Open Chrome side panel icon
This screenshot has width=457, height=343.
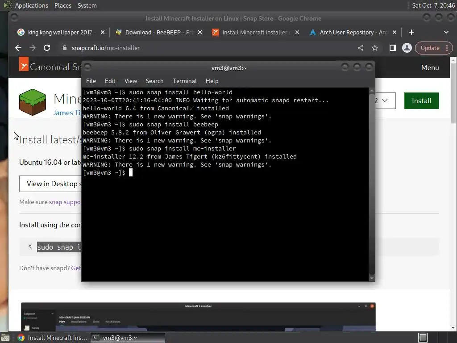(393, 48)
